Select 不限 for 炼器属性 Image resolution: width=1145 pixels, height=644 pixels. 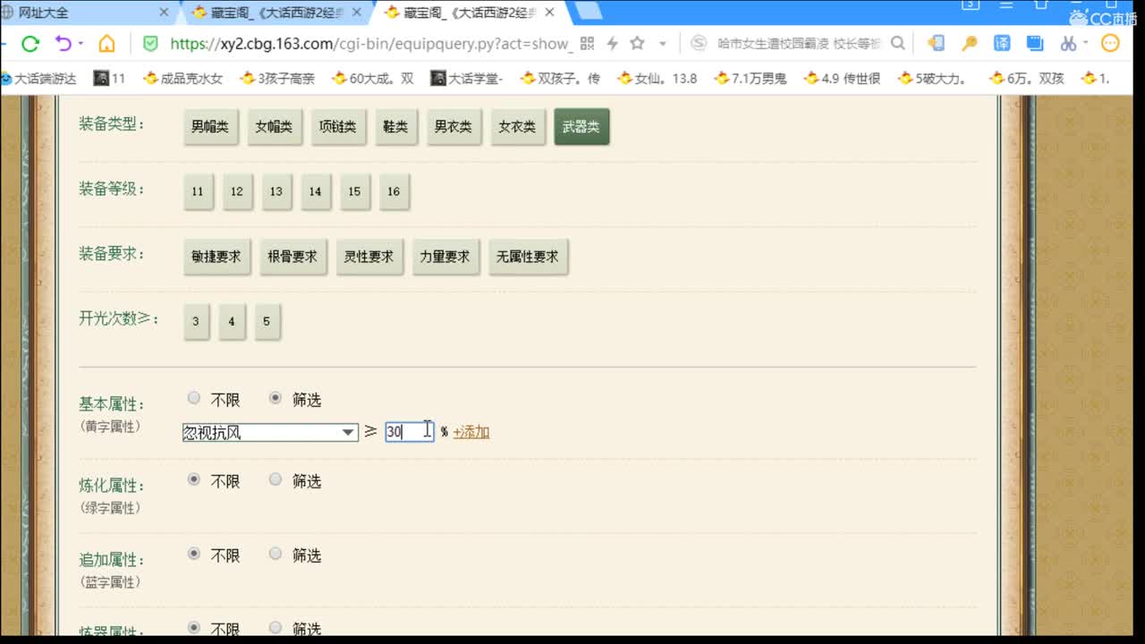[194, 628]
